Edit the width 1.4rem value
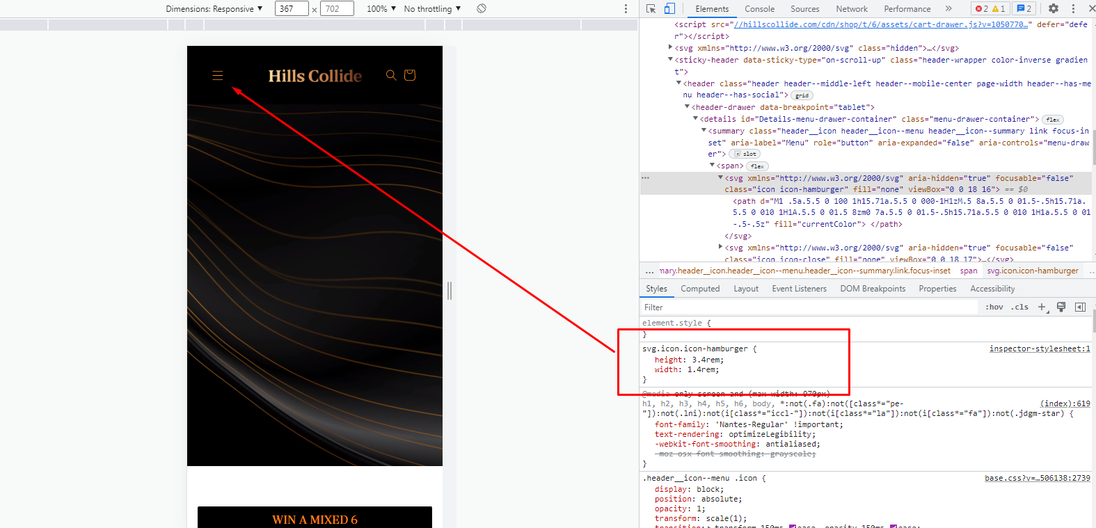Viewport: 1096px width, 528px height. tap(703, 369)
